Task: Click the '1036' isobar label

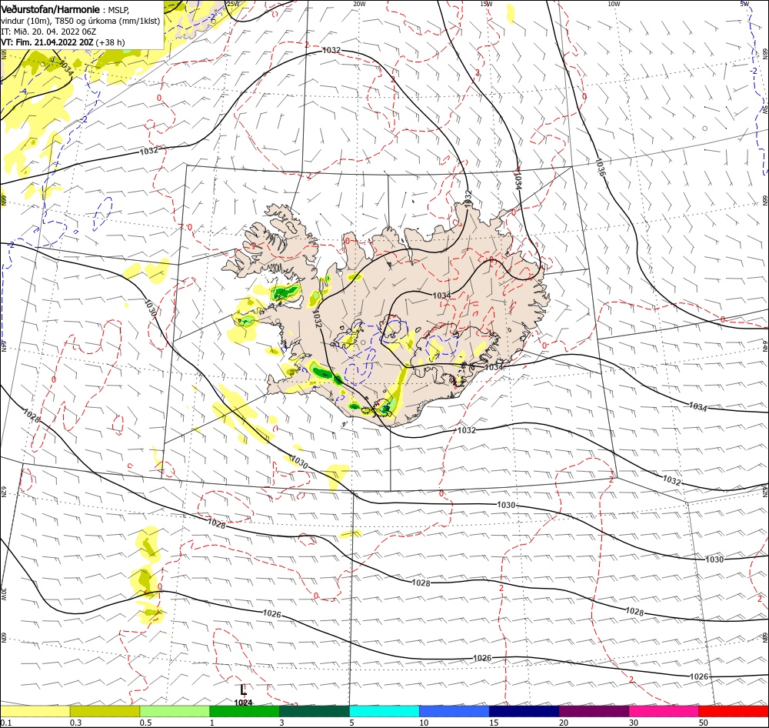Action: pos(601,168)
